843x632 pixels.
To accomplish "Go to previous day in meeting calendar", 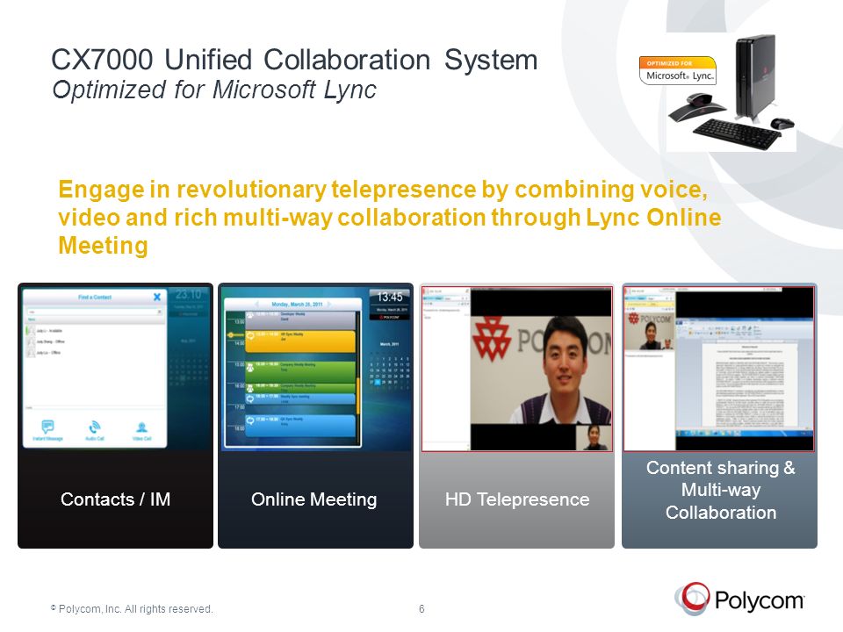I will pos(257,305).
